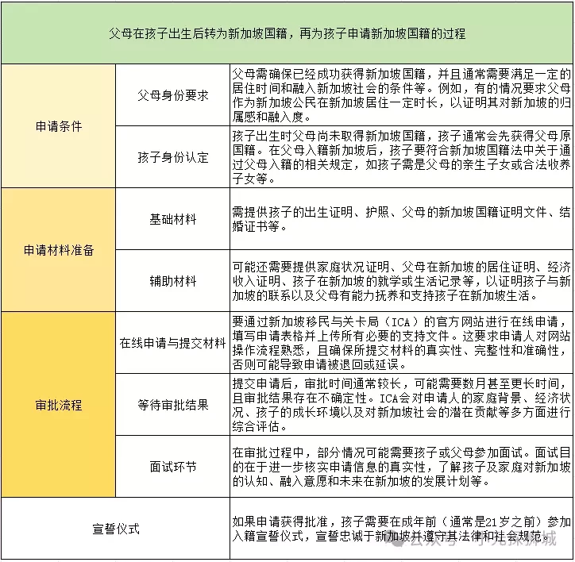
Task: Click the 在线申请与提交材料 cell
Action: pos(172,343)
